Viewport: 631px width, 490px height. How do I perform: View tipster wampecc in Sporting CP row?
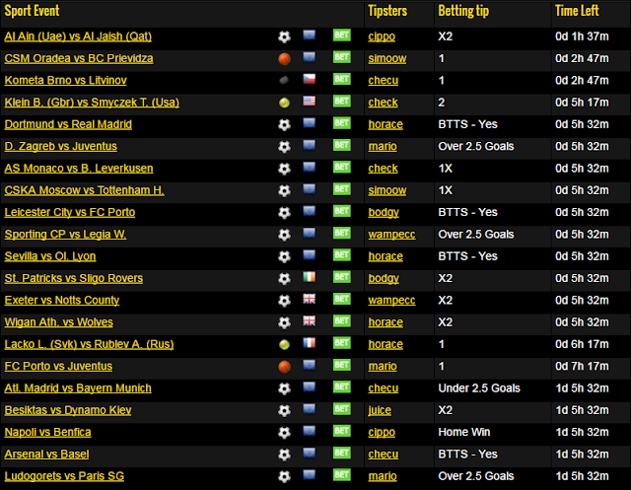[x=391, y=235]
